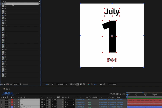Delete selected project item with trash icon
162x108 pixels.
tap(21, 84)
